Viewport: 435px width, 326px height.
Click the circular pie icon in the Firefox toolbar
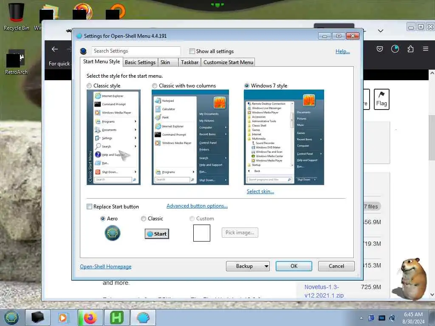(x=395, y=49)
